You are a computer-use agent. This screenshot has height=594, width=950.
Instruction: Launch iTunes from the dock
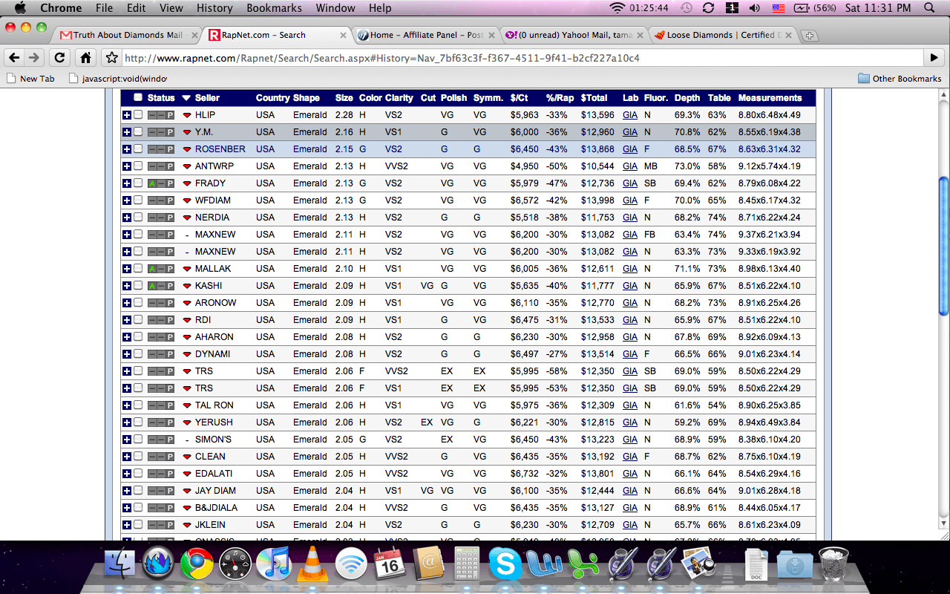coord(274,564)
